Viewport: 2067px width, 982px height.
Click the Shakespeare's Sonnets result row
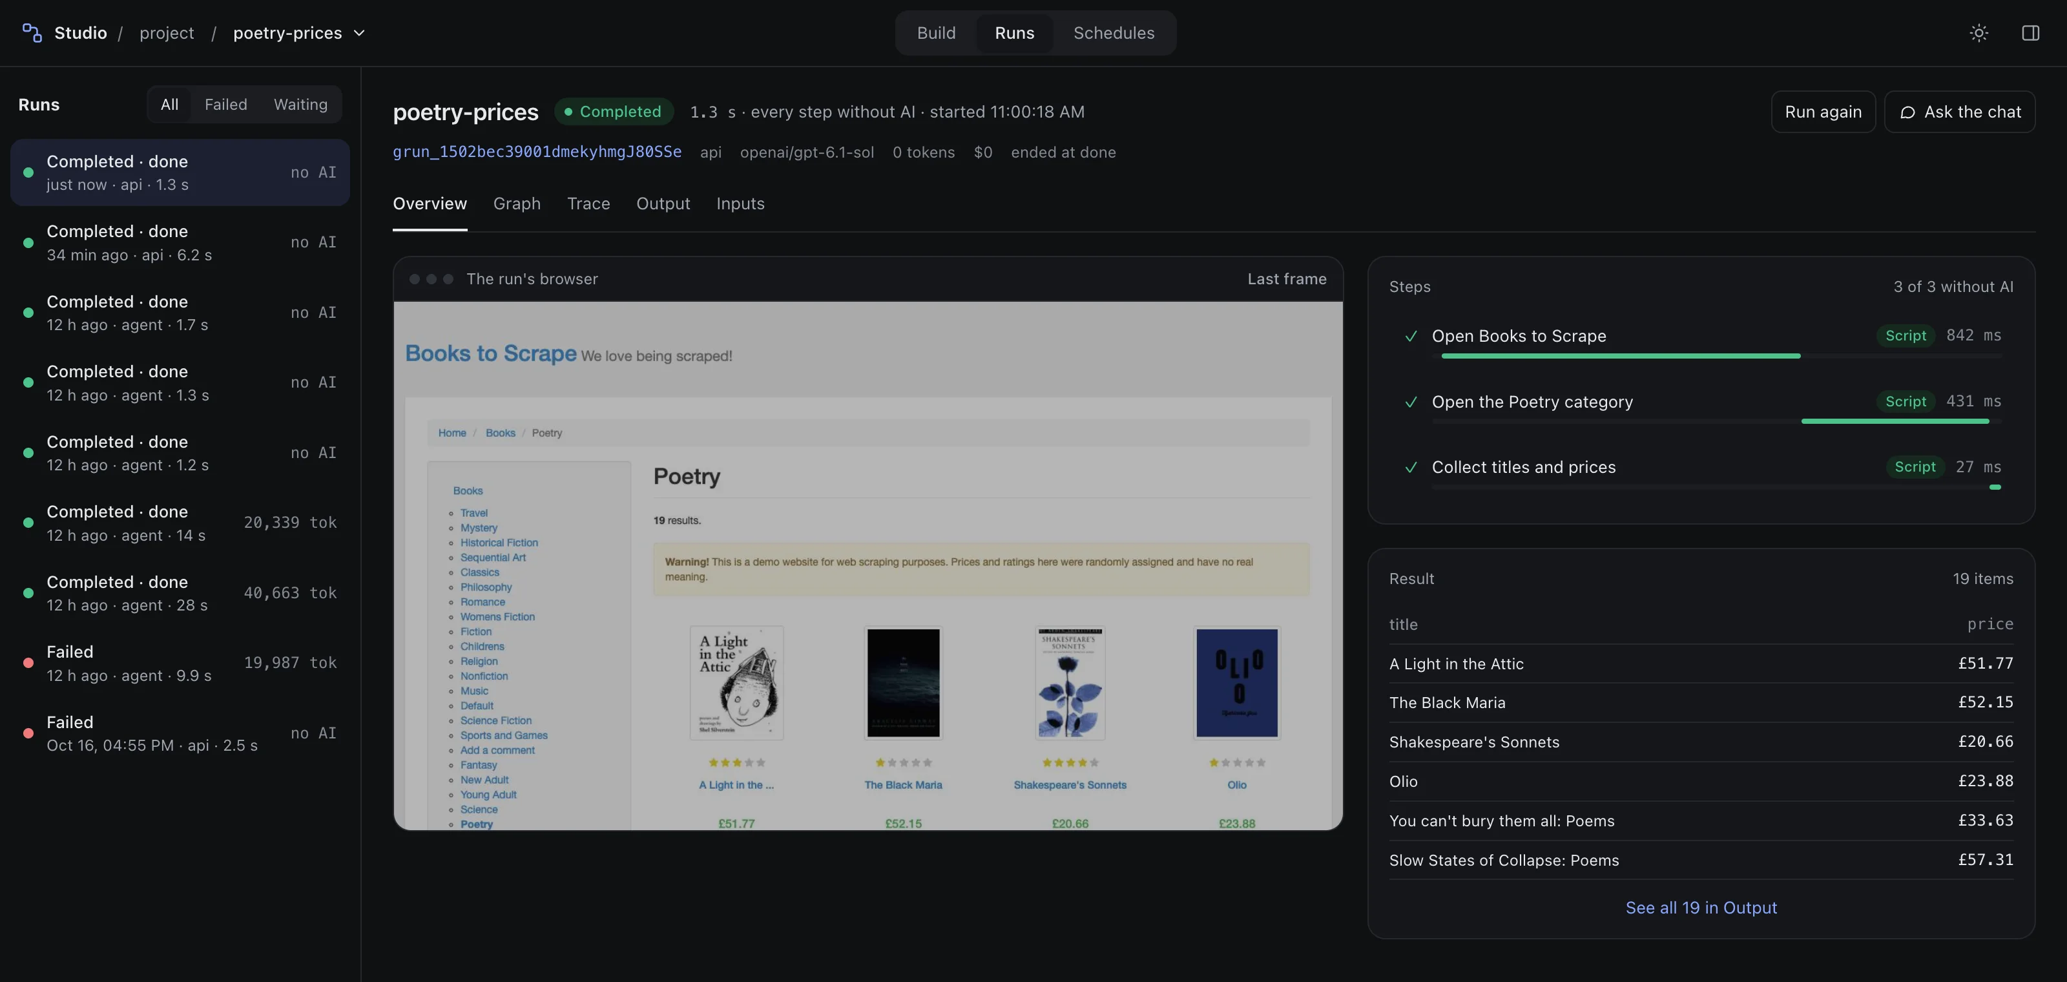(x=1700, y=742)
